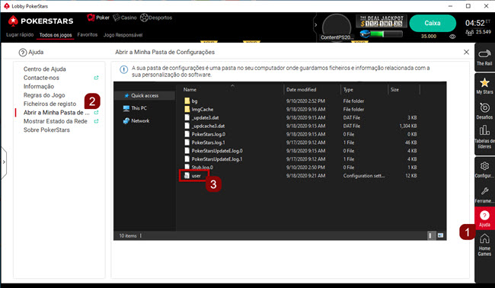This screenshot has width=495, height=288.
Task: Sort by Date modified column header
Action: pyautogui.click(x=301, y=90)
